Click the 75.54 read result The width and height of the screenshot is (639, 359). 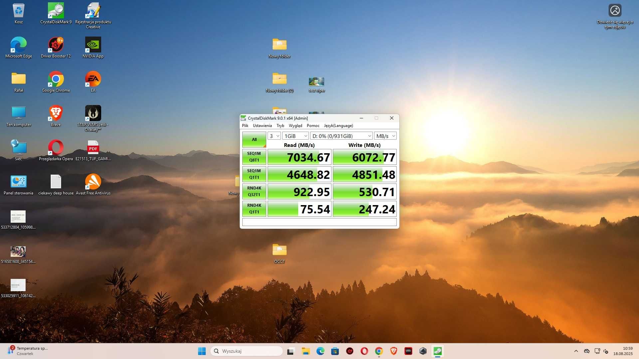click(x=300, y=209)
